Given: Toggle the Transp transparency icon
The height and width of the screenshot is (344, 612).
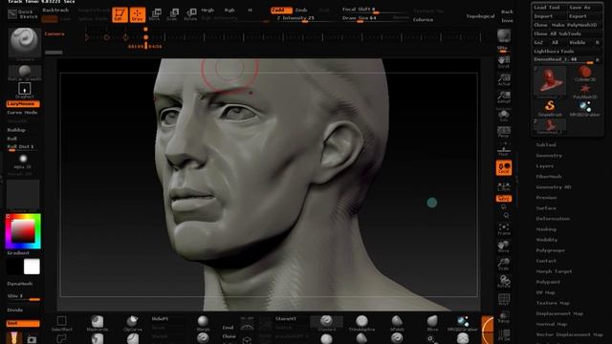Looking at the screenshot, I should point(504,317).
